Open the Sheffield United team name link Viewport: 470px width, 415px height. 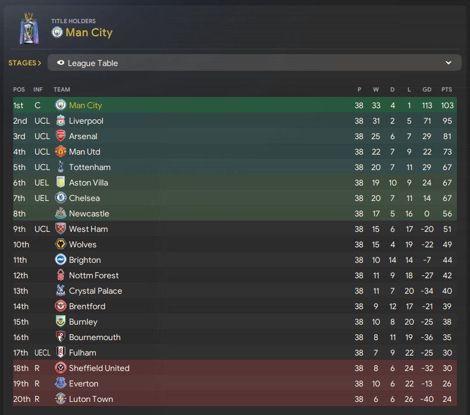click(x=99, y=368)
